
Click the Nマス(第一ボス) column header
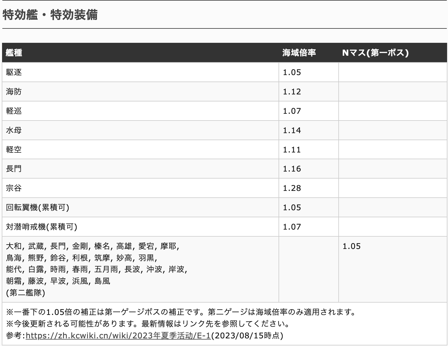(375, 53)
